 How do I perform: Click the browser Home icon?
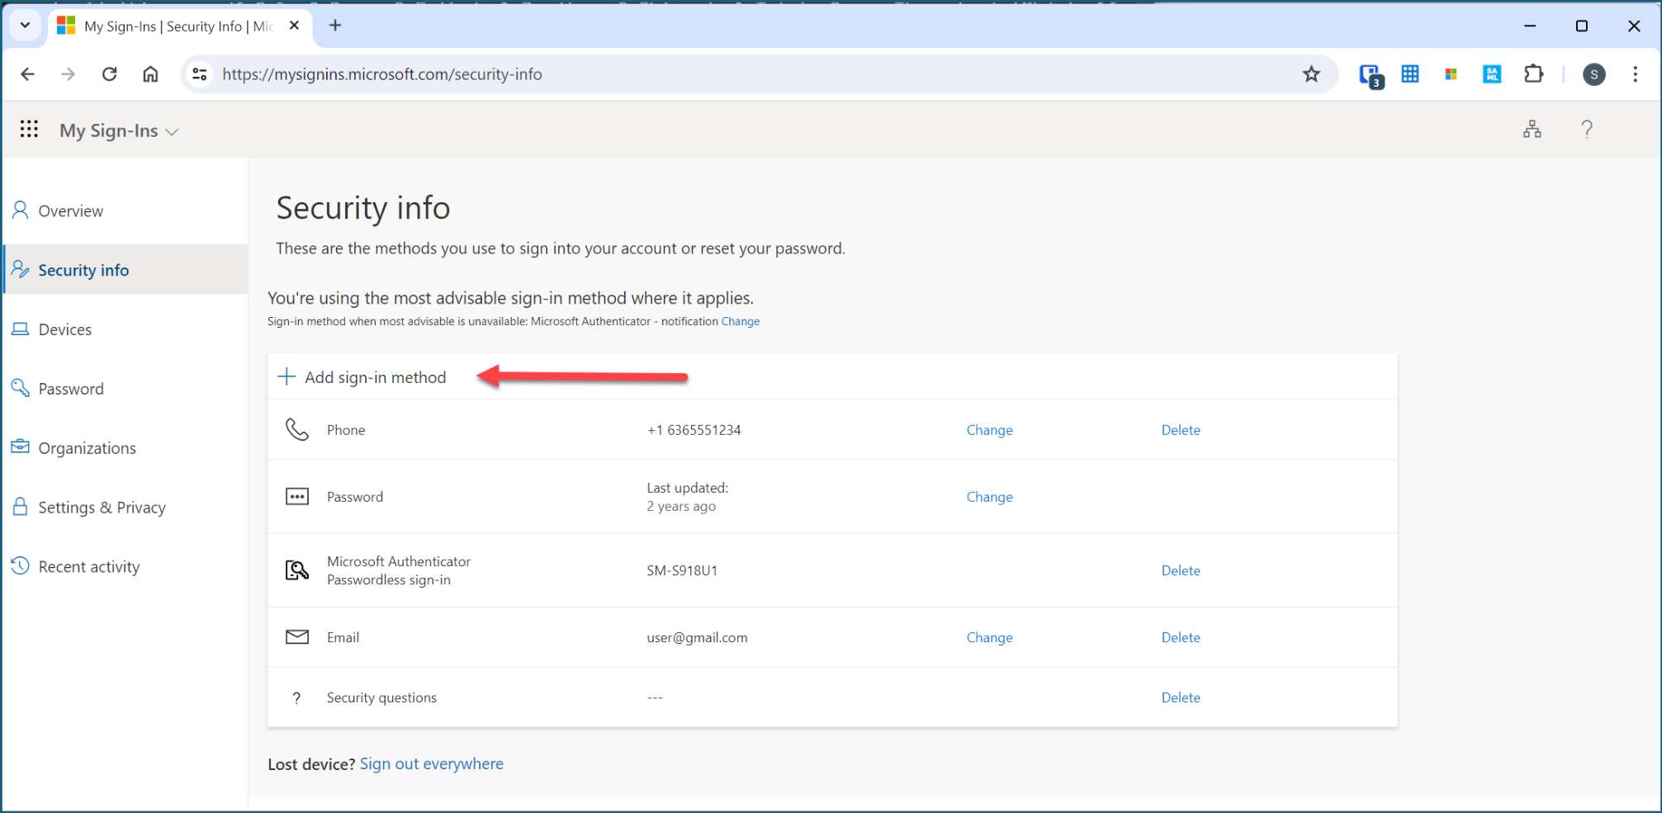(150, 74)
